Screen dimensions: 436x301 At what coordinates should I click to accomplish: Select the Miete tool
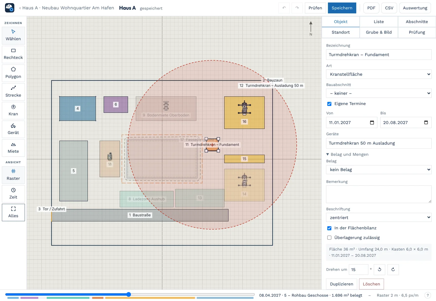point(13,148)
